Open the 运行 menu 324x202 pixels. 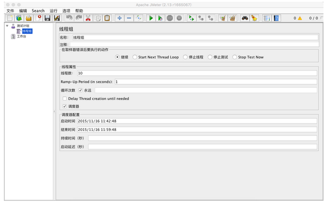tap(53, 11)
